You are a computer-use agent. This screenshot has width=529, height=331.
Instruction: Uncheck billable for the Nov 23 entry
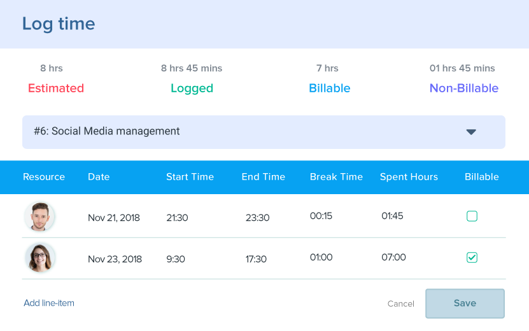[x=472, y=258]
